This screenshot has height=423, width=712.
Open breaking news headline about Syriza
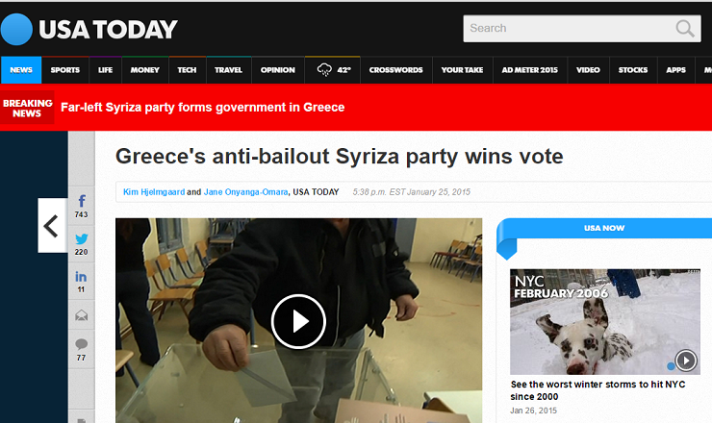(202, 108)
